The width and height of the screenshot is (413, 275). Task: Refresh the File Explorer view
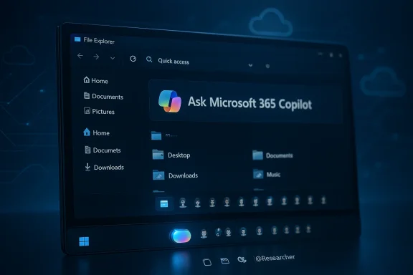[133, 59]
